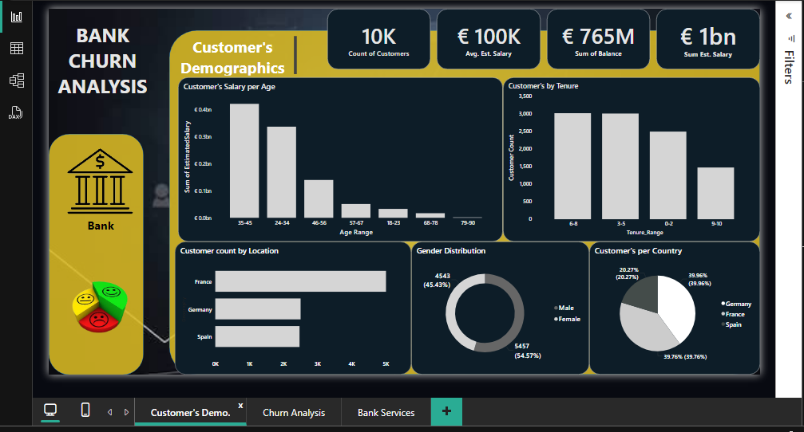The height and width of the screenshot is (432, 804).
Task: Open the Bank Services tab
Action: [x=386, y=413]
